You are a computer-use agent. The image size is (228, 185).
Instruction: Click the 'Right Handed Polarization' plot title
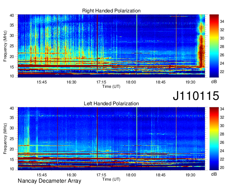coord(111,11)
